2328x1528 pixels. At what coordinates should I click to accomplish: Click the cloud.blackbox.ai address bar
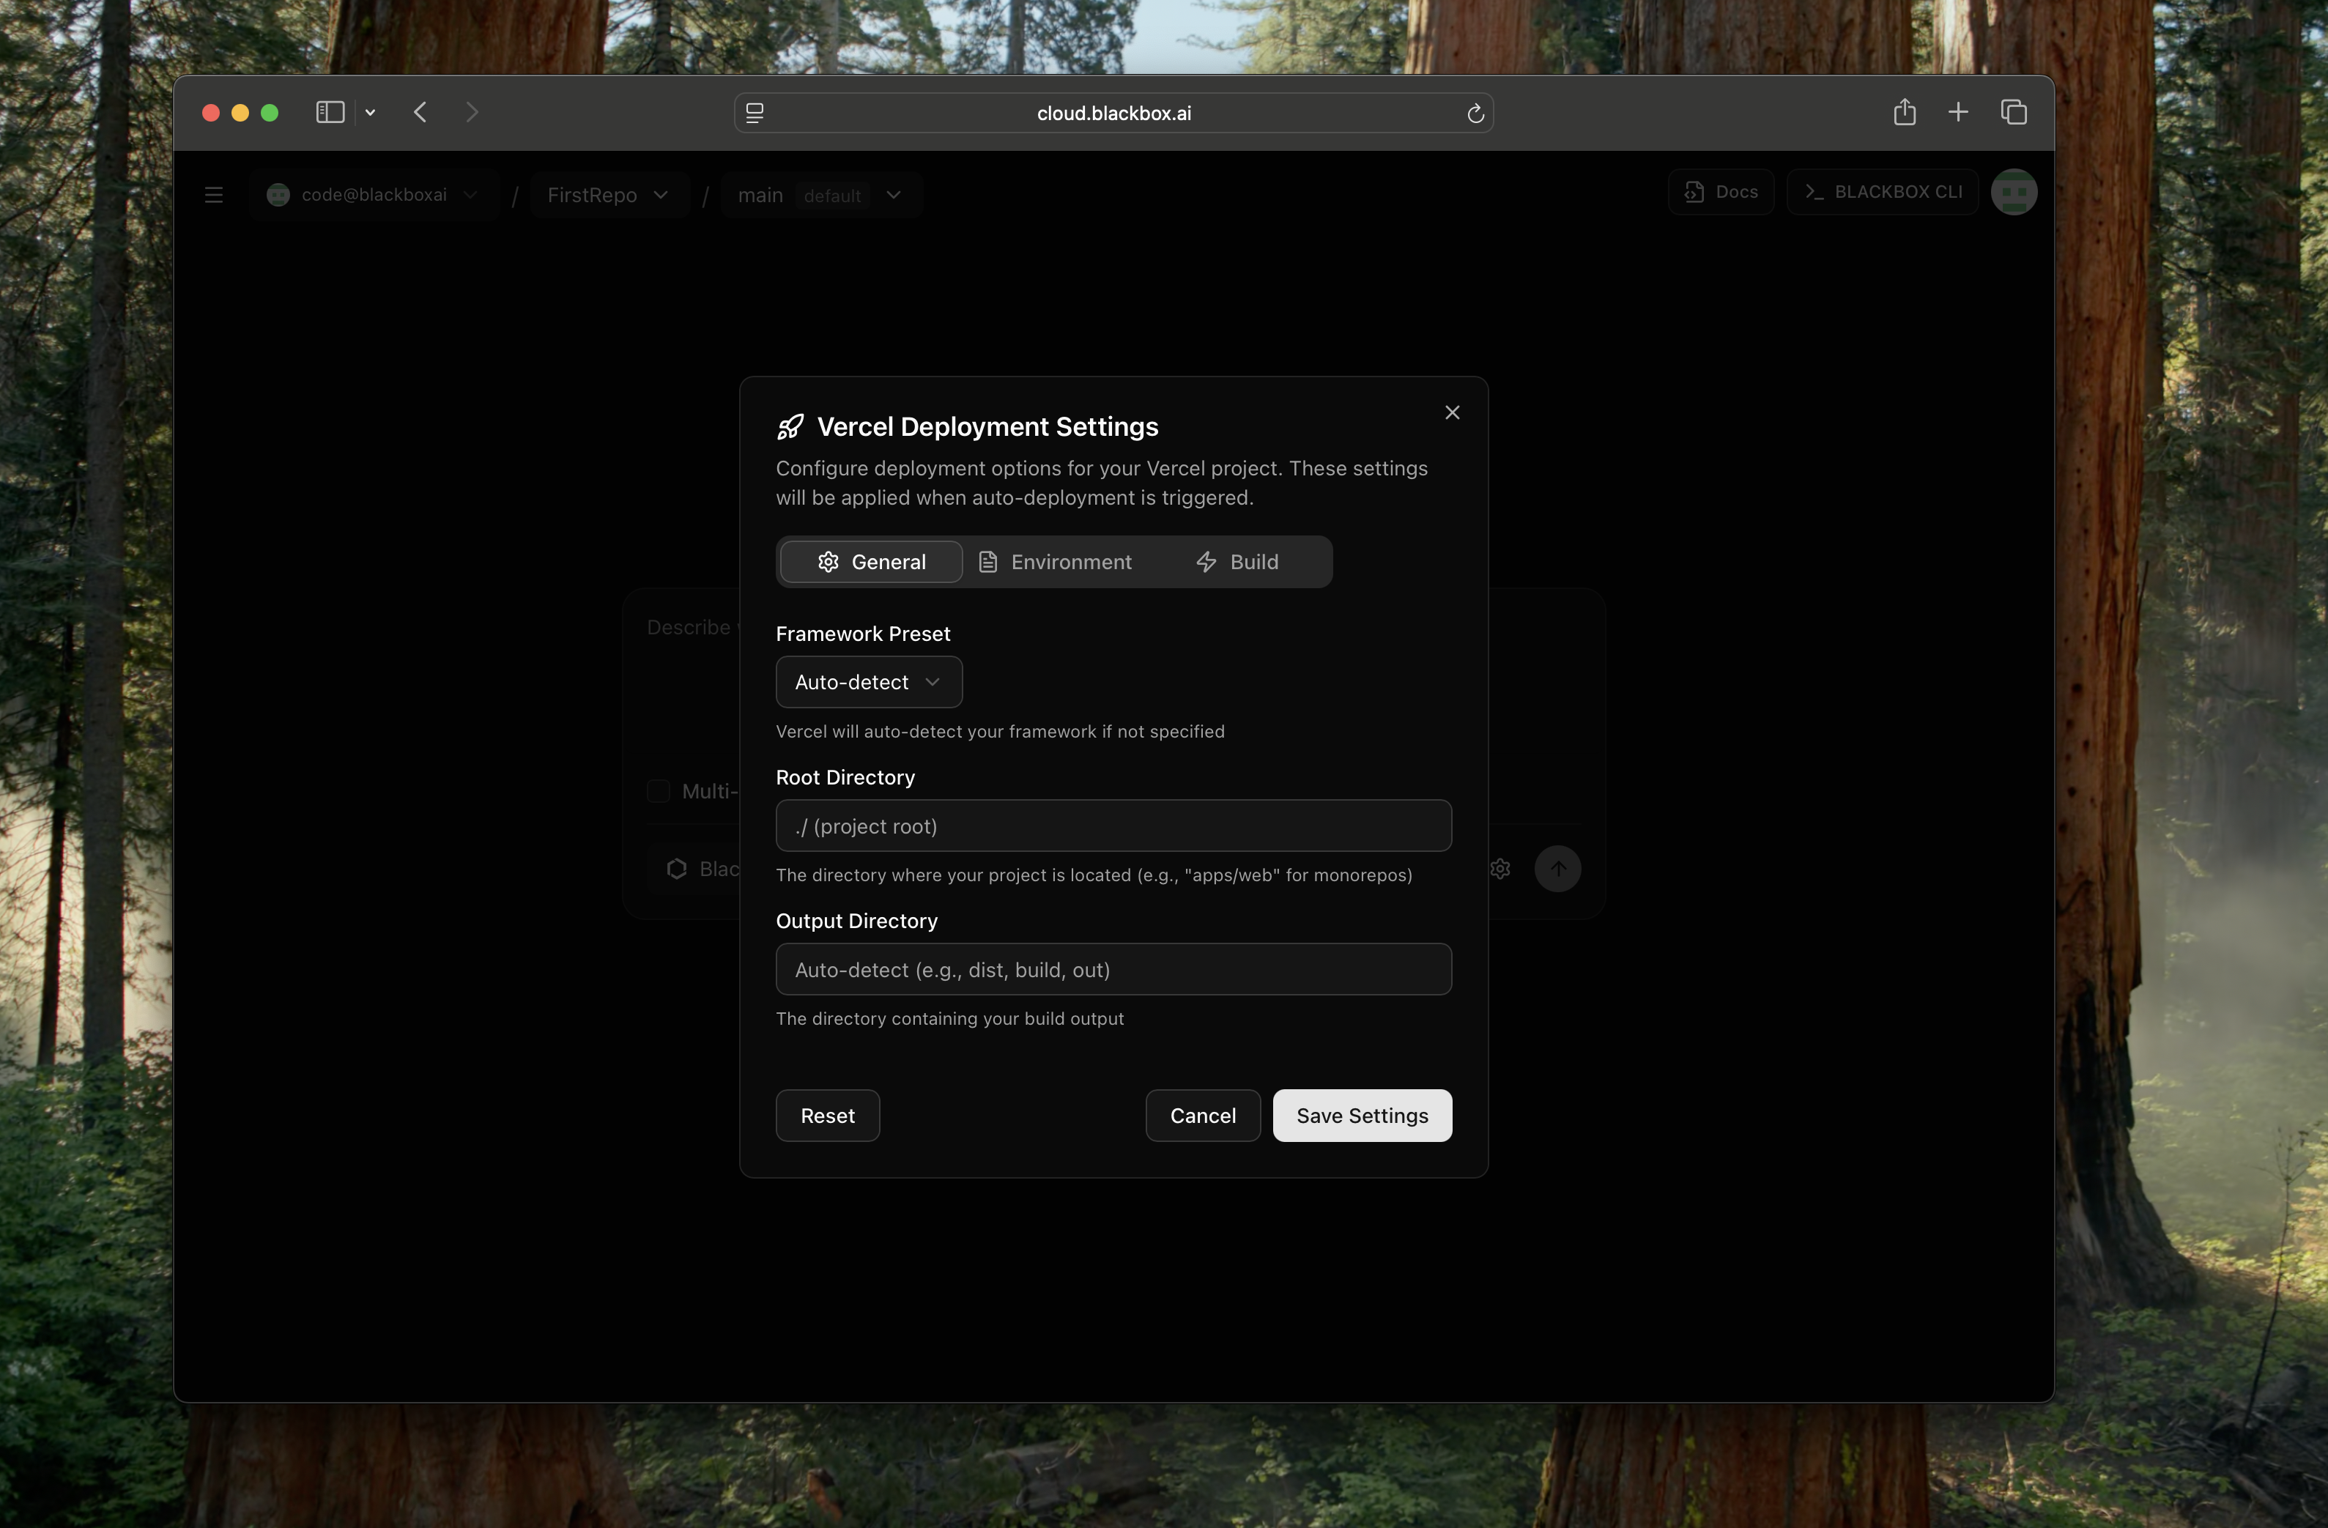point(1113,114)
